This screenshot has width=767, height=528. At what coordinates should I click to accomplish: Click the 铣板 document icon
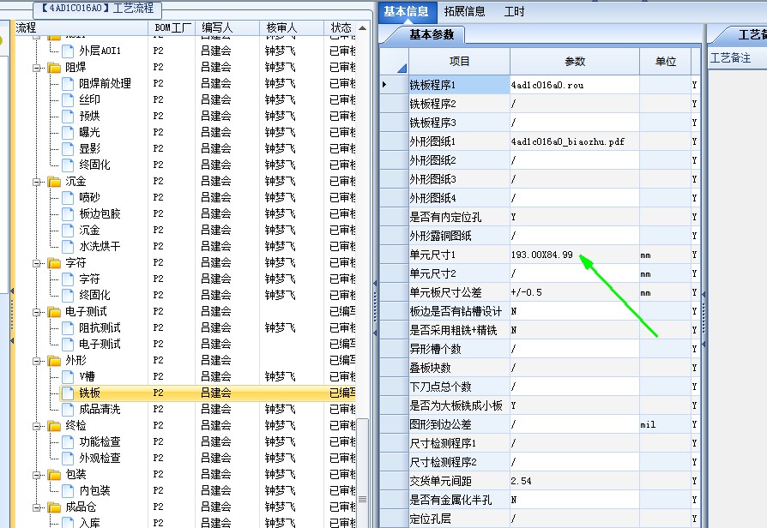tap(68, 393)
